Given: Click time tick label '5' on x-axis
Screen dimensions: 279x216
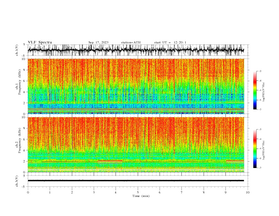Looking at the screenshot, I should pos(138,192).
